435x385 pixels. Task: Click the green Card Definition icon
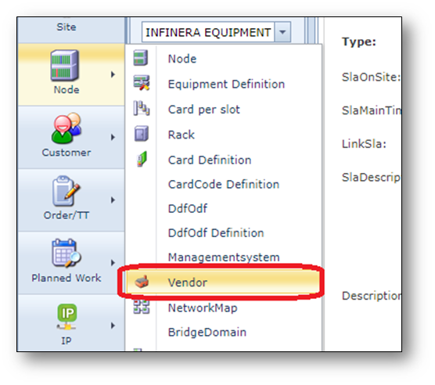(142, 159)
